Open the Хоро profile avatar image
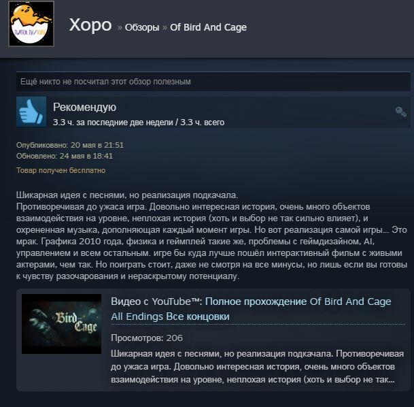 point(31,24)
